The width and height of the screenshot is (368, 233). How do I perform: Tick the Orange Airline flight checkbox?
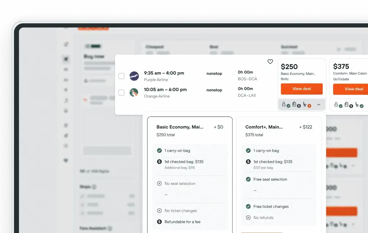click(x=121, y=92)
